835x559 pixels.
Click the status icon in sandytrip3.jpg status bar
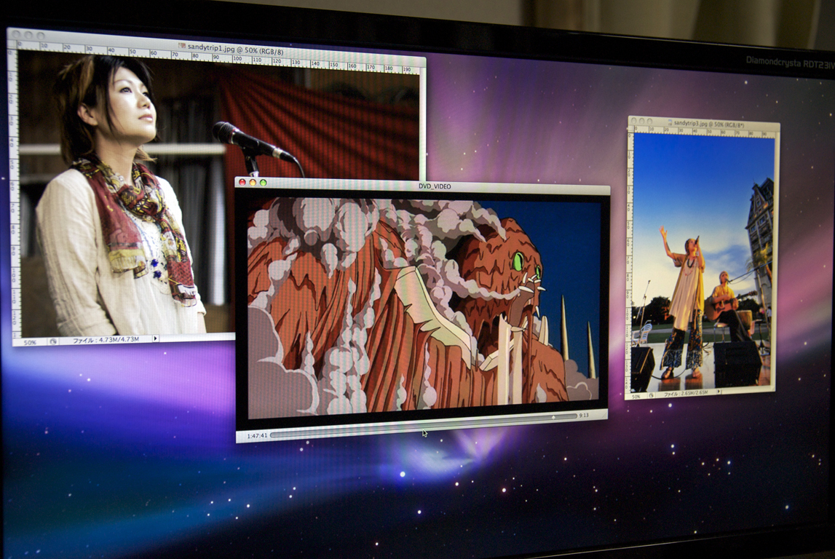pyautogui.click(x=652, y=395)
